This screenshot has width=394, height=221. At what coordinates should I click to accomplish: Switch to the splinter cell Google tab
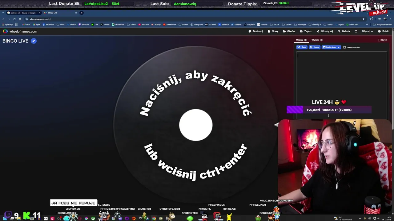click(23, 13)
